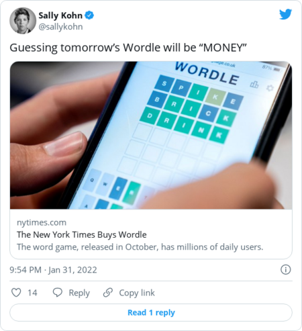Click the article description about daily users
Image resolution: width=302 pixels, height=331 pixels.
pyautogui.click(x=140, y=247)
